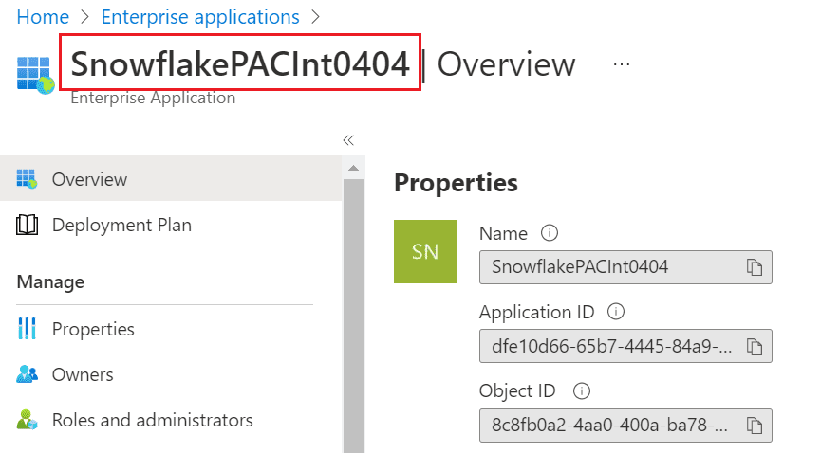Screen dimensions: 821x453
Task: Click the Manage section heading
Action: 50,282
